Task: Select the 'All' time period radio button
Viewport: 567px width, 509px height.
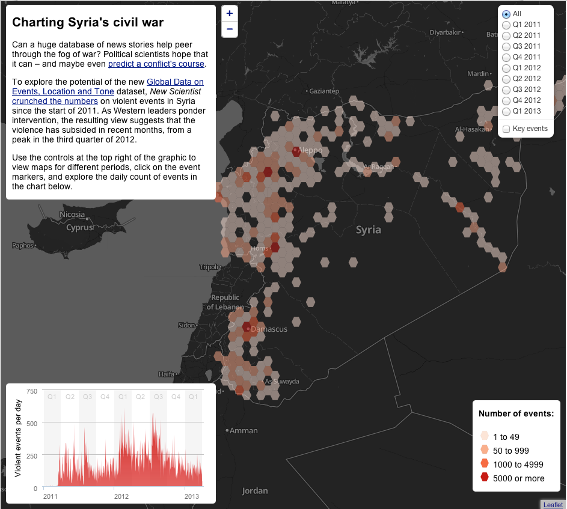Action: [x=506, y=14]
